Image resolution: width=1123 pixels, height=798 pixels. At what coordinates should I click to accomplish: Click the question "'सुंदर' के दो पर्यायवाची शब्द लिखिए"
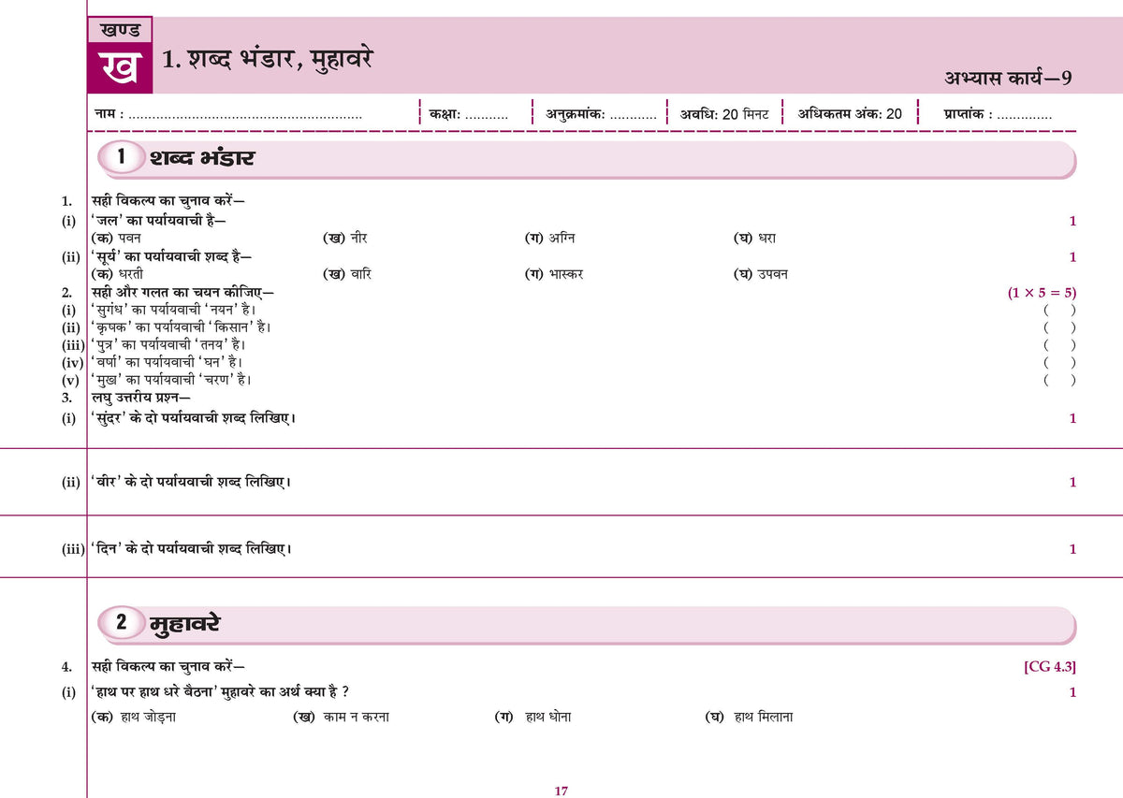pyautogui.click(x=194, y=417)
